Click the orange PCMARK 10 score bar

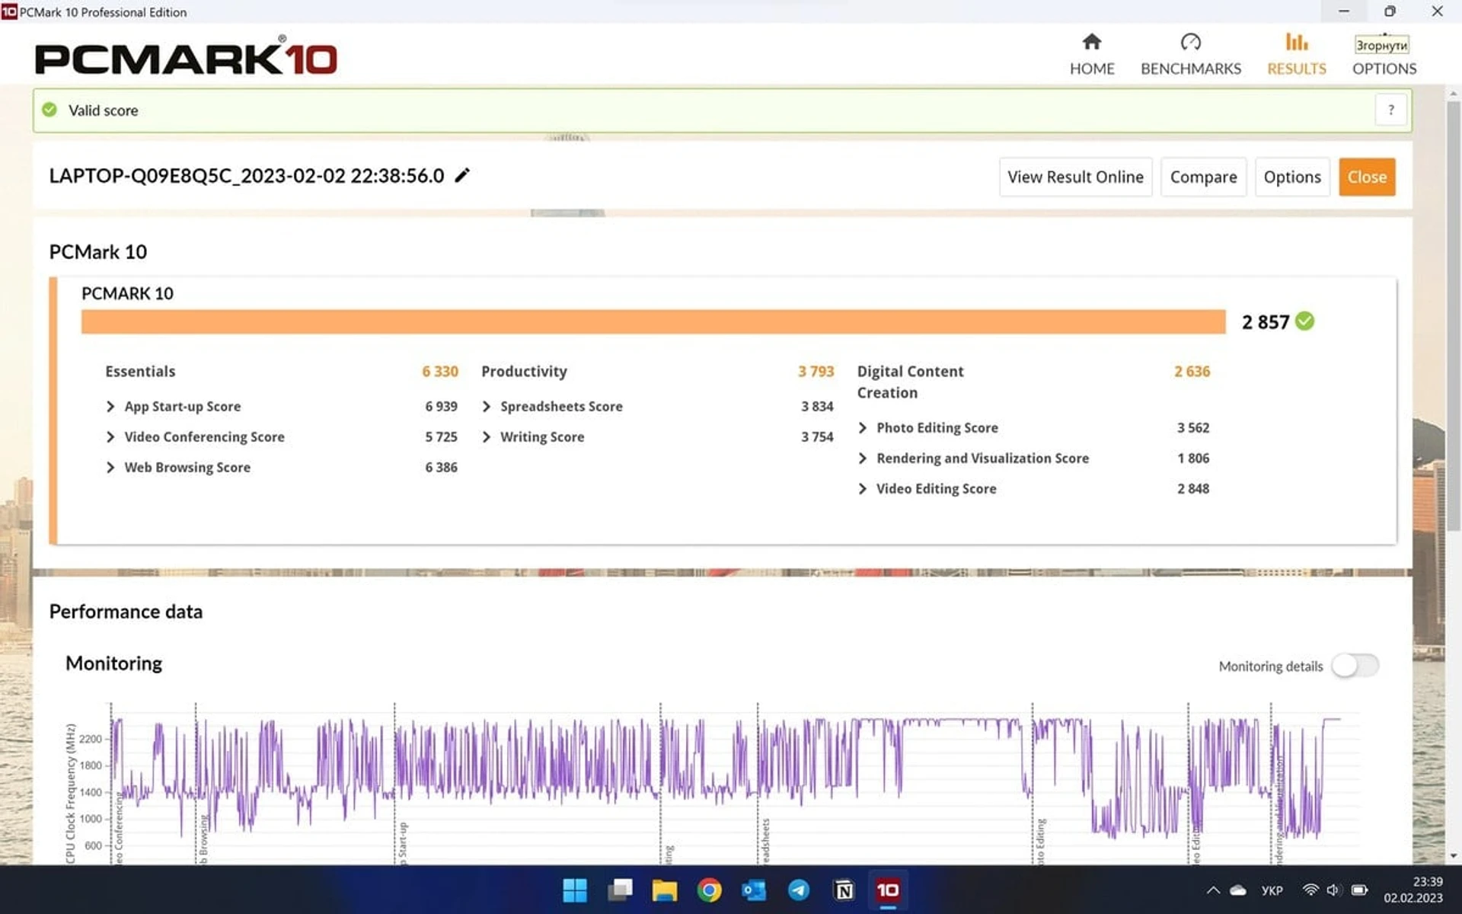pyautogui.click(x=653, y=321)
